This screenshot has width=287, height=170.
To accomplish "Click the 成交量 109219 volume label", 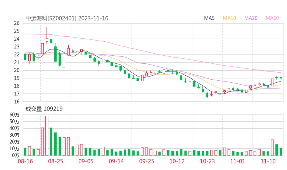I will pyautogui.click(x=44, y=109).
